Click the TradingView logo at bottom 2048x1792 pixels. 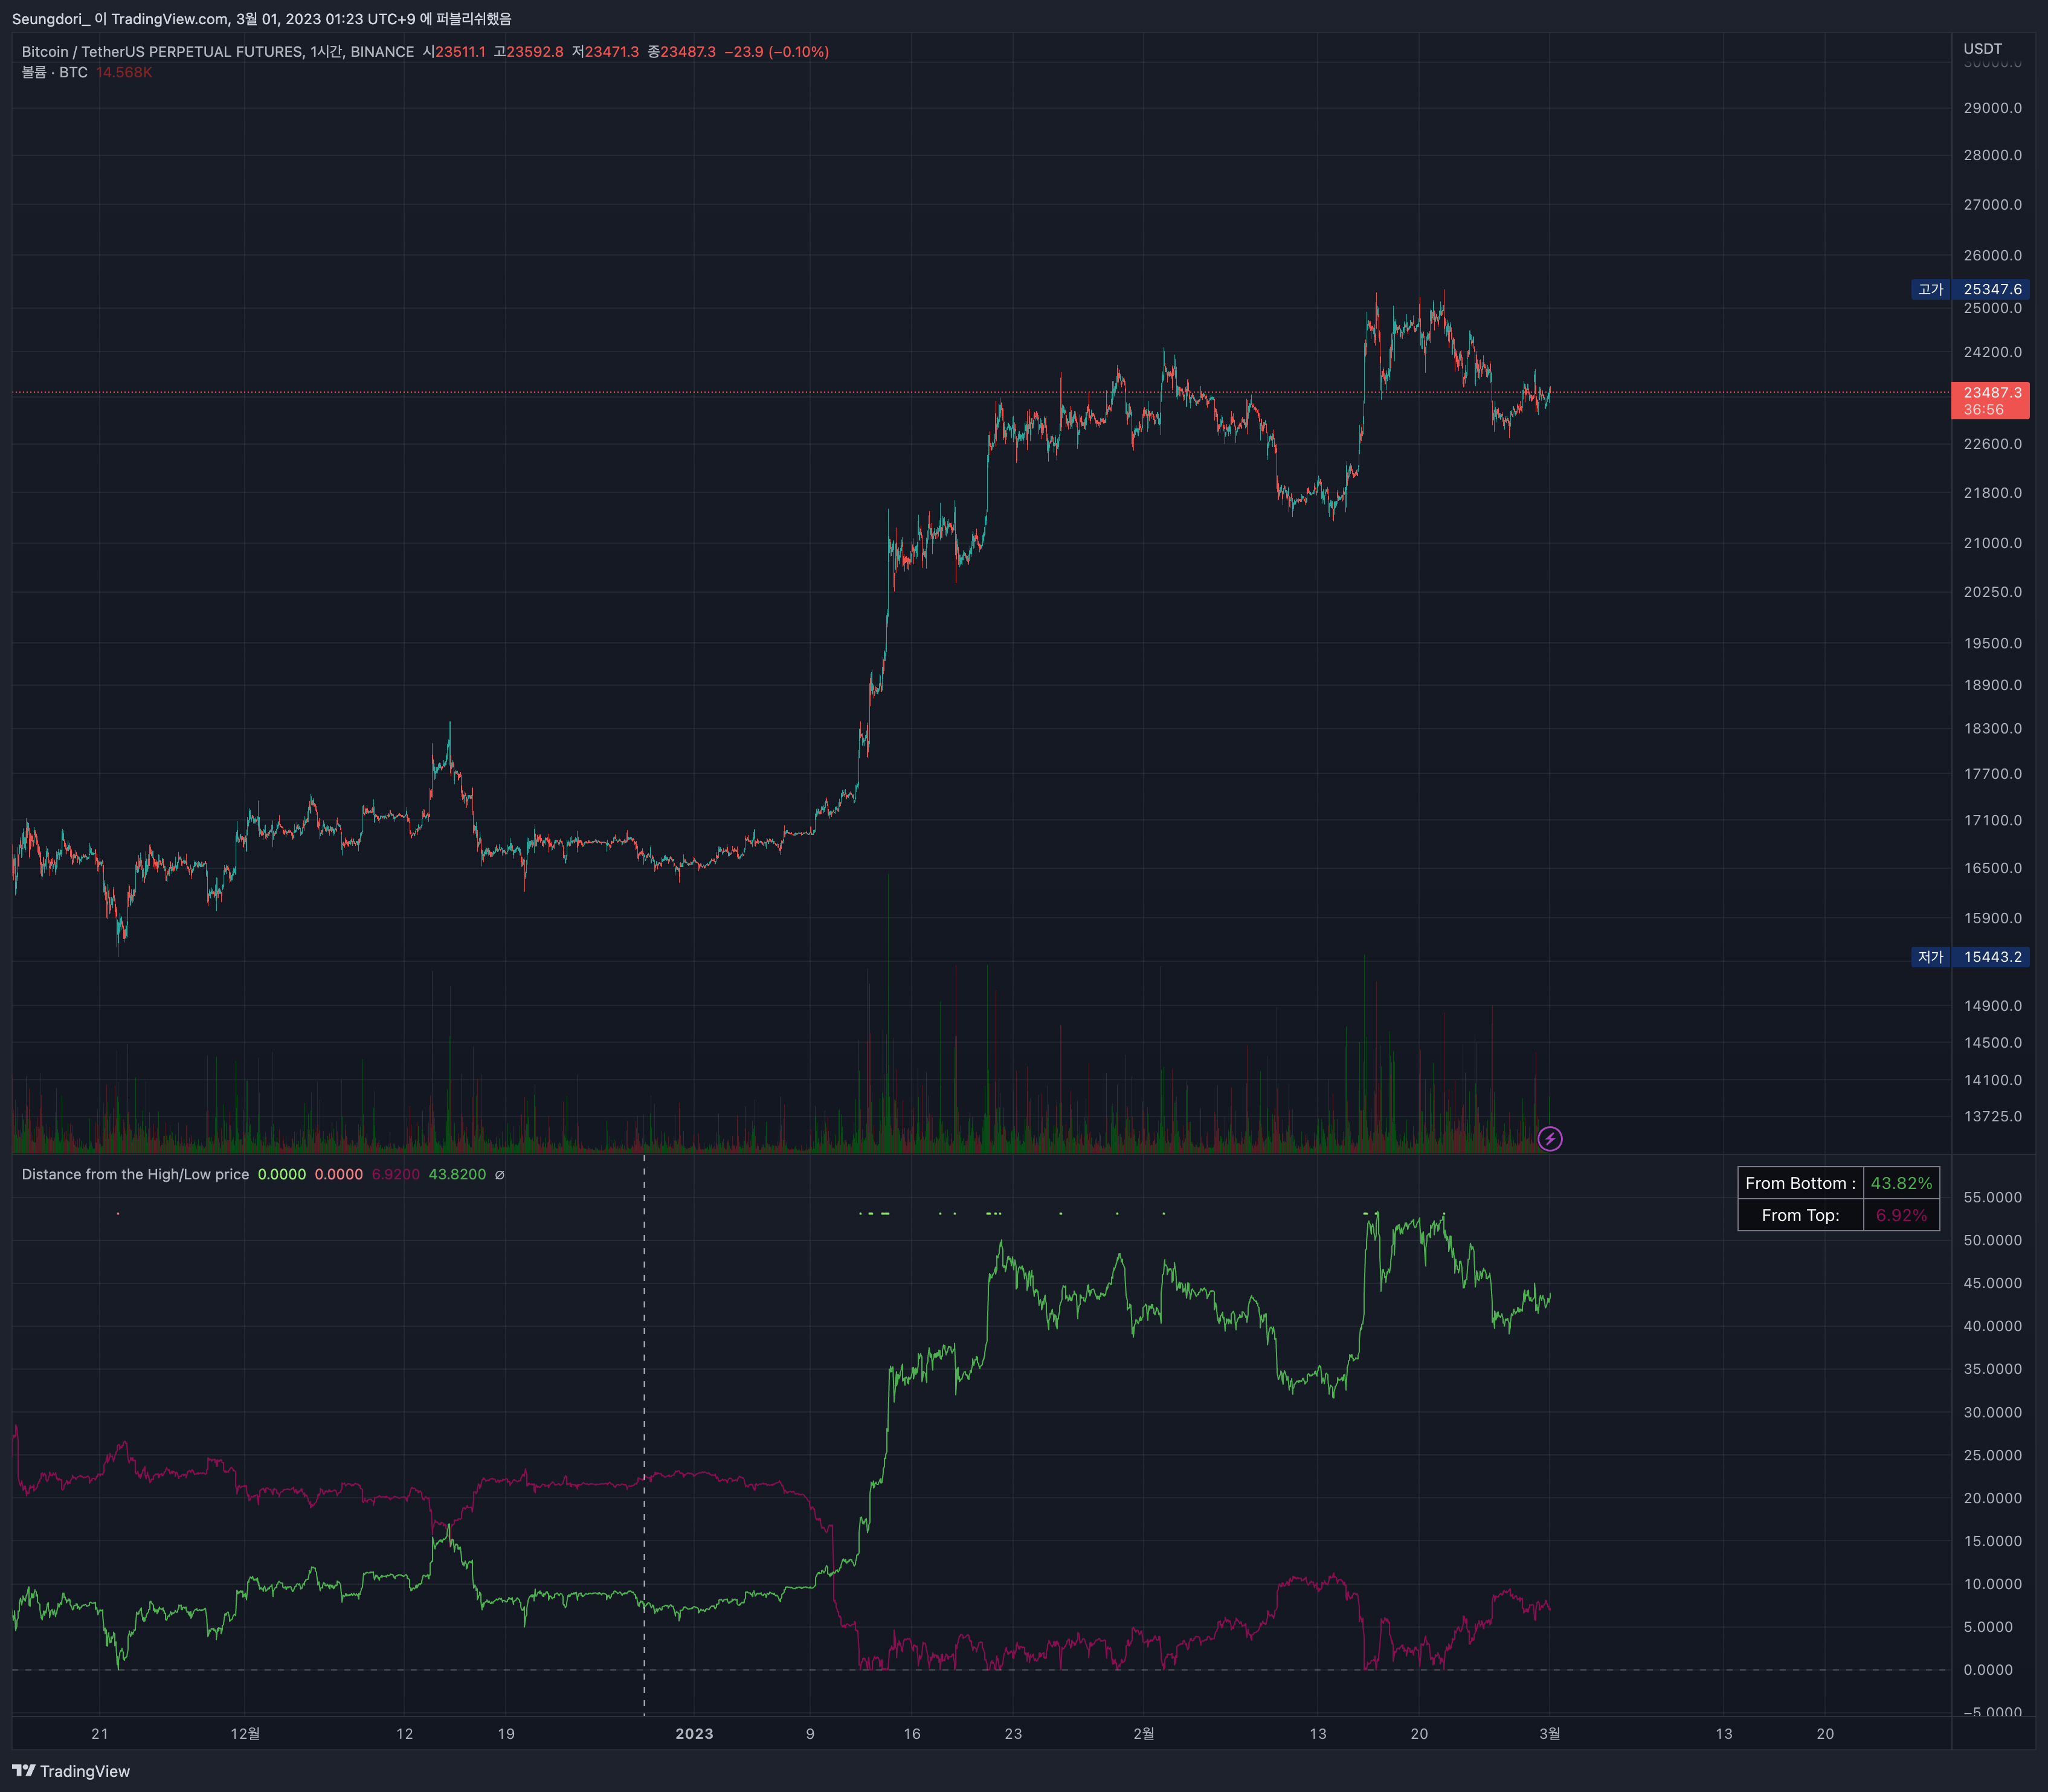coord(71,1771)
